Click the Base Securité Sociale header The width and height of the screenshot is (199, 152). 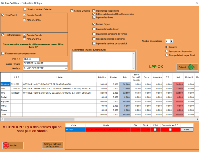click(x=136, y=77)
